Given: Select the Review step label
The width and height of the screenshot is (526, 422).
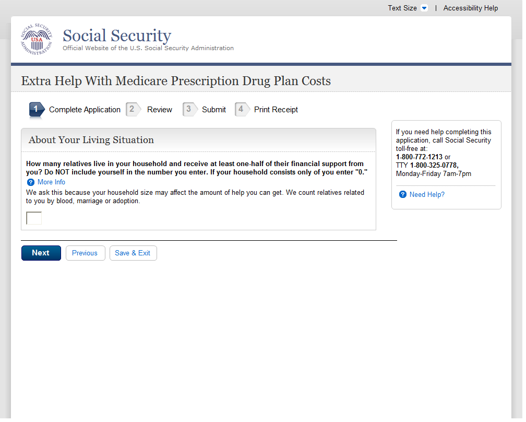Looking at the screenshot, I should [160, 110].
